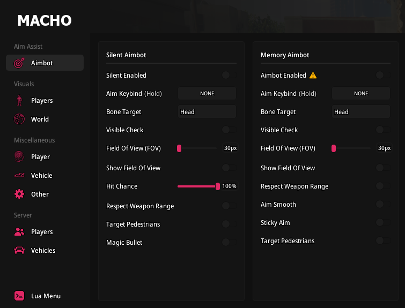Click Memory Aimbot's Aim Keybind NONE button
Image resolution: width=405 pixels, height=308 pixels.
click(361, 94)
